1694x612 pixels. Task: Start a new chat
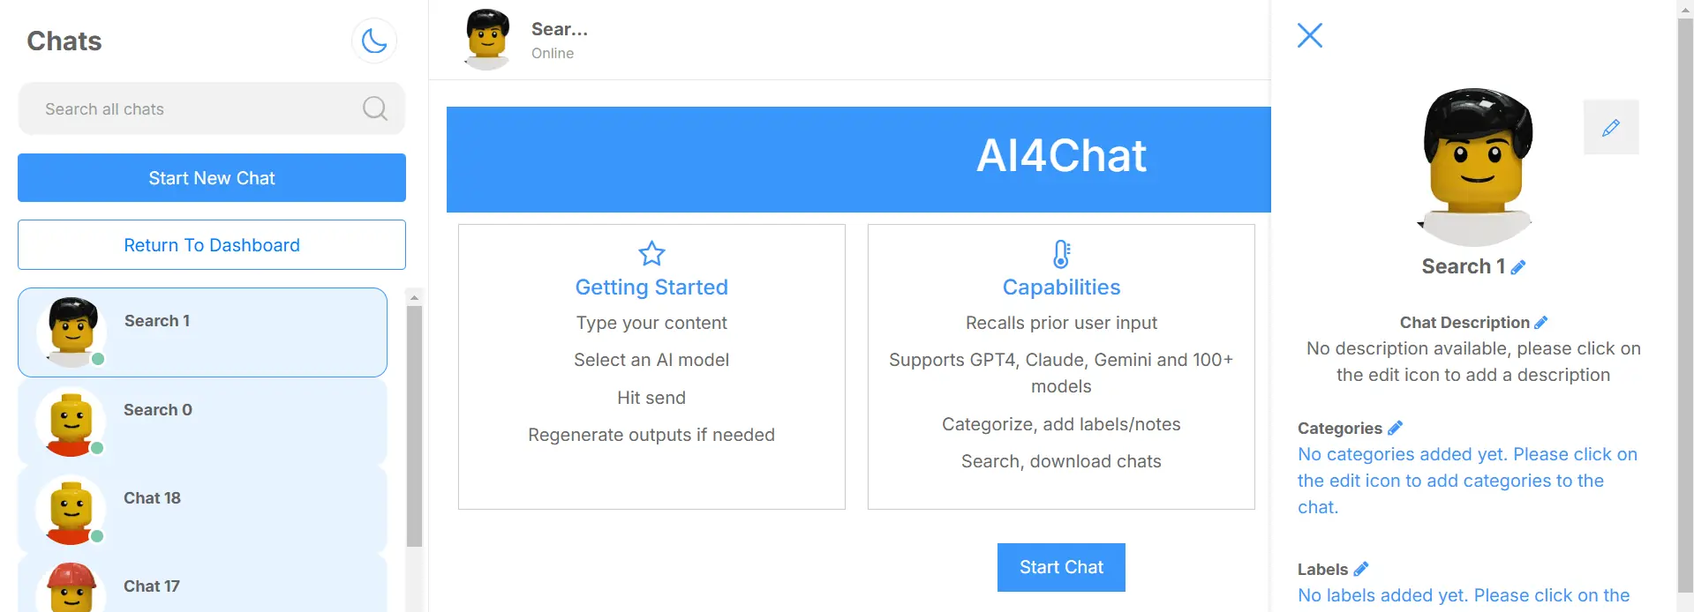click(212, 178)
